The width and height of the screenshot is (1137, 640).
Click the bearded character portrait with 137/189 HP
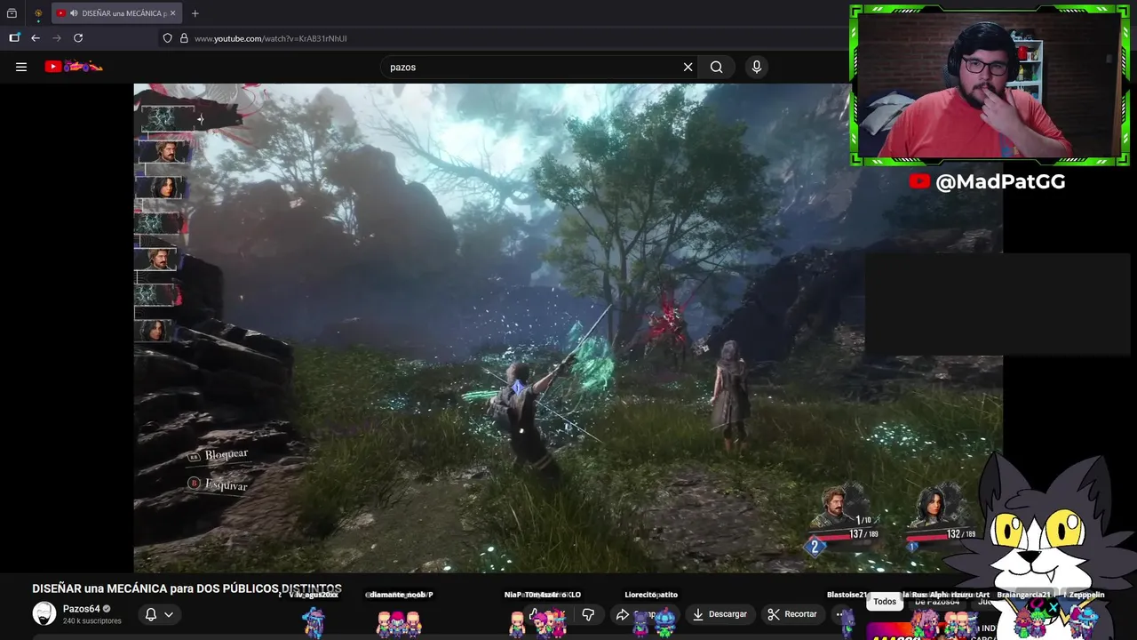coord(835,507)
